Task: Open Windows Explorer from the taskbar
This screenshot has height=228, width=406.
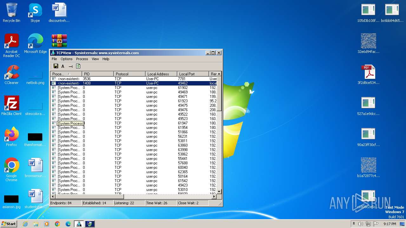Action: pos(36,224)
